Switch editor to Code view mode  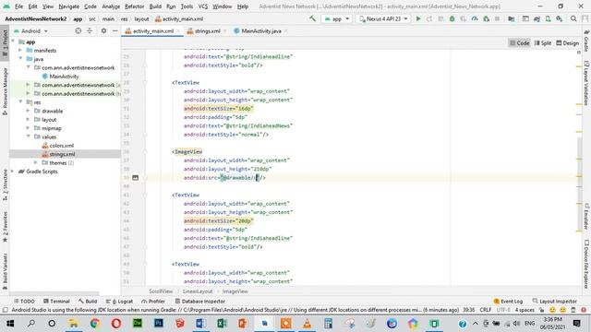coord(519,43)
